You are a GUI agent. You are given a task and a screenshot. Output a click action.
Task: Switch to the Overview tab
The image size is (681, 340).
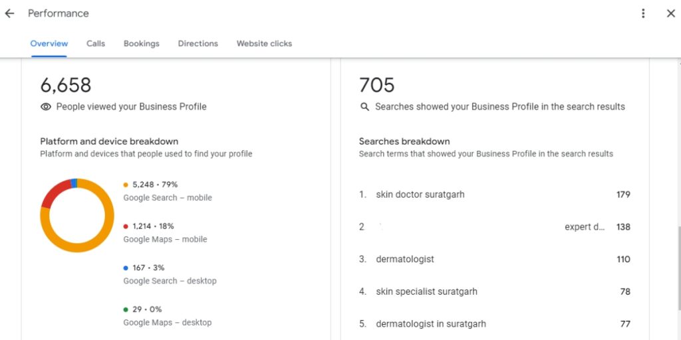(49, 44)
